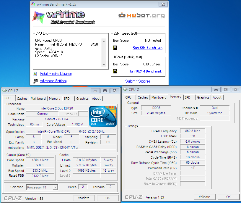241x203 pixels.
Task: Click the memory Size 2048 MBytes field
Action: pyautogui.click(x=156, y=113)
